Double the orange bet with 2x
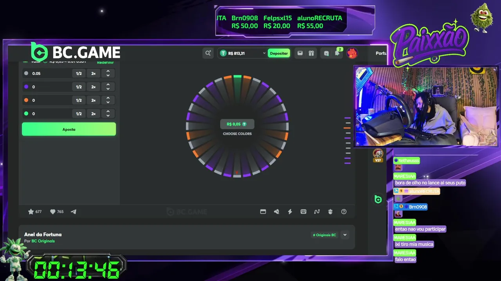Viewport: 501px width, 281px height. pos(93,100)
